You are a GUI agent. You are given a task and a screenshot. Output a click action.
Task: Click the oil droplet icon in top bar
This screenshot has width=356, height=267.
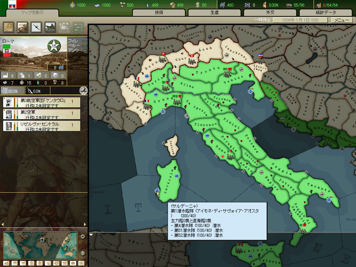(x=147, y=5)
